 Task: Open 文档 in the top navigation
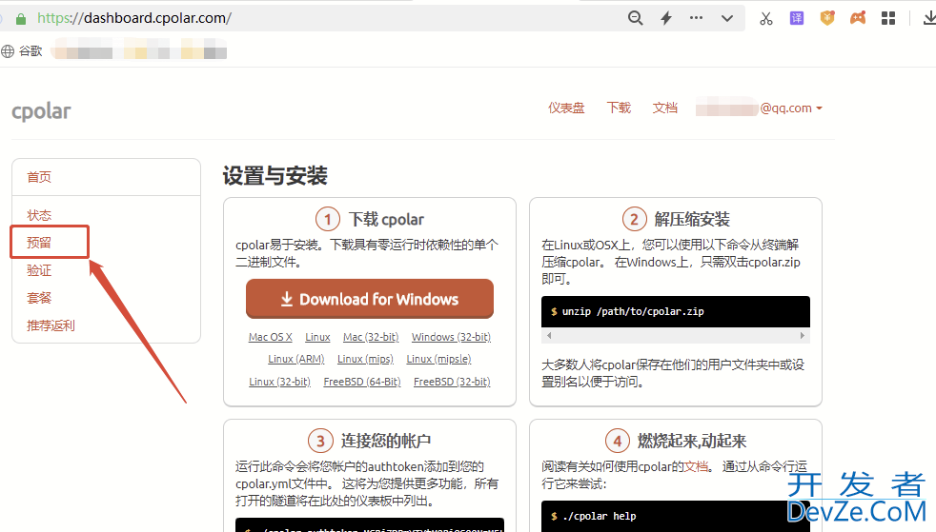click(x=665, y=108)
